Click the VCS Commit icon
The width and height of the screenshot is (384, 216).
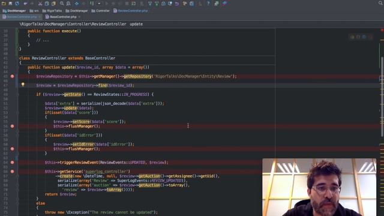(157, 4)
